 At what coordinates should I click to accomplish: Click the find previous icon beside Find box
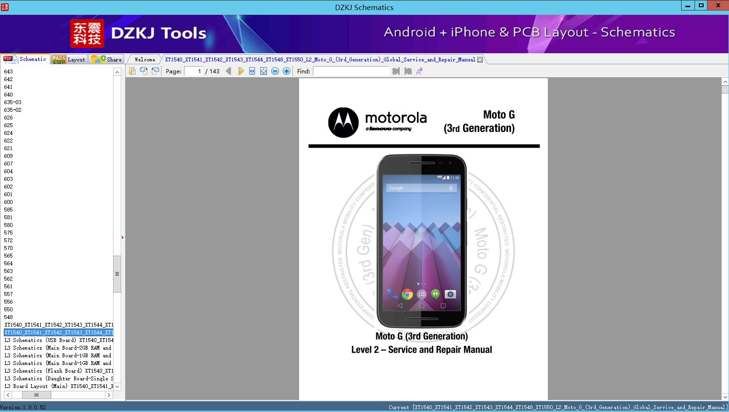click(396, 71)
